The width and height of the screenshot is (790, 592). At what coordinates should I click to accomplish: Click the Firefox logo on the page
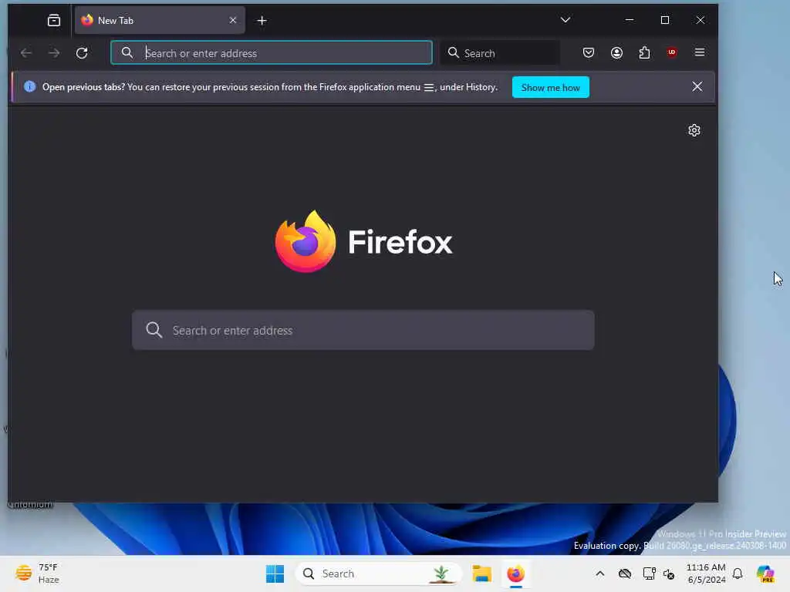pos(364,241)
